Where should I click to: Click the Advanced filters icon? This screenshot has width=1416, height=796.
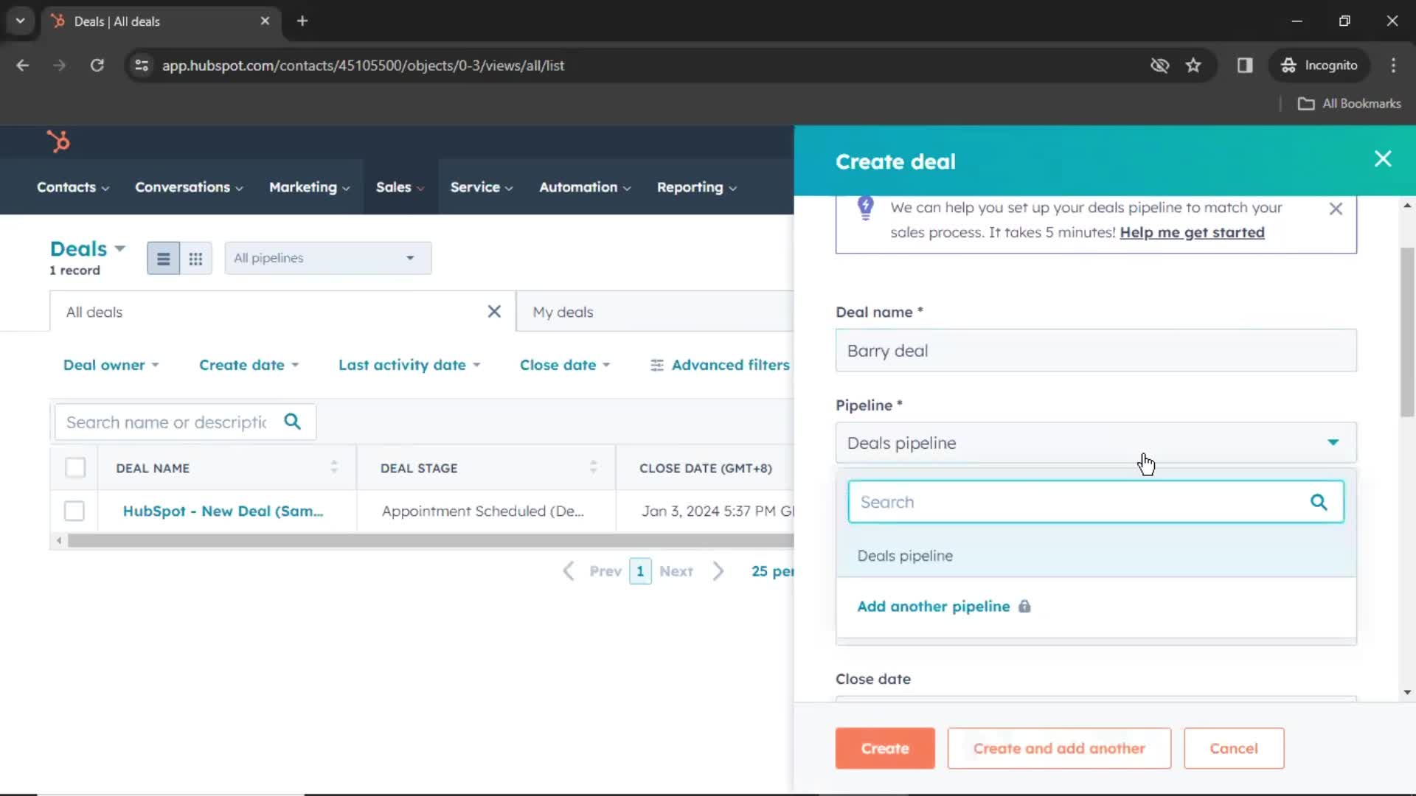pyautogui.click(x=656, y=365)
